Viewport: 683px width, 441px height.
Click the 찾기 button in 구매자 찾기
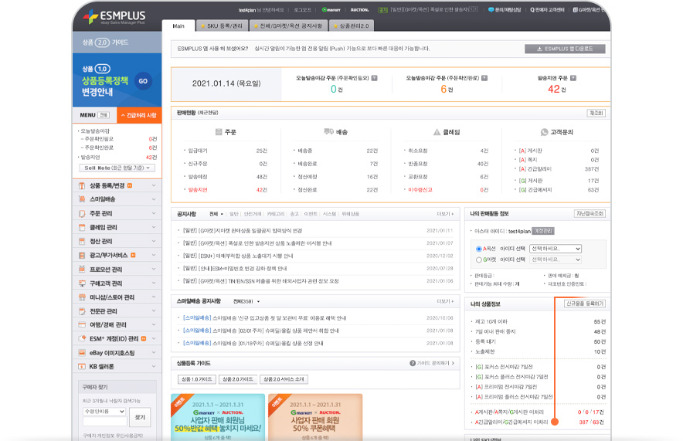coord(140,417)
